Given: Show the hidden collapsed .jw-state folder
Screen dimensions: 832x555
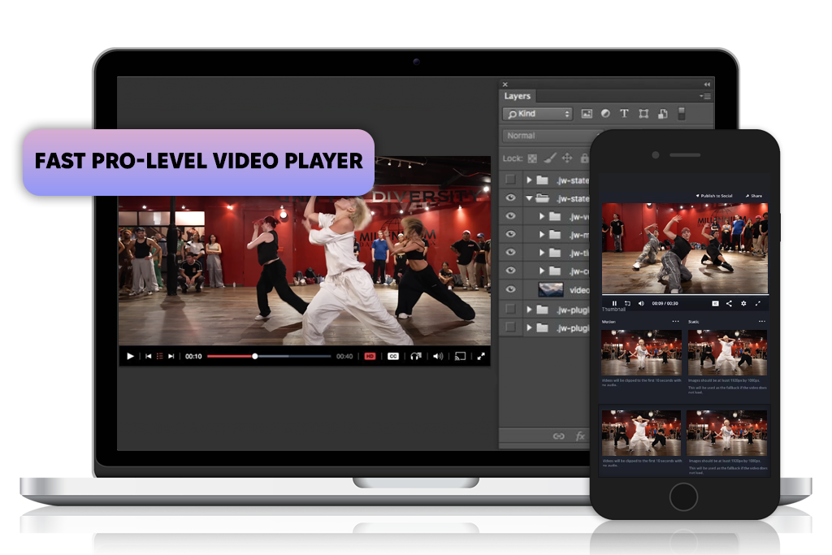Looking at the screenshot, I should [x=510, y=180].
